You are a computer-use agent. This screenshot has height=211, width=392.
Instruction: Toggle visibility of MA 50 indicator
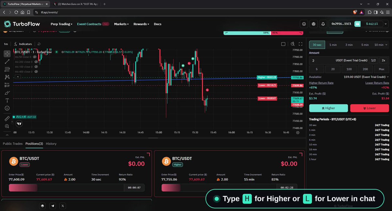click(35, 57)
